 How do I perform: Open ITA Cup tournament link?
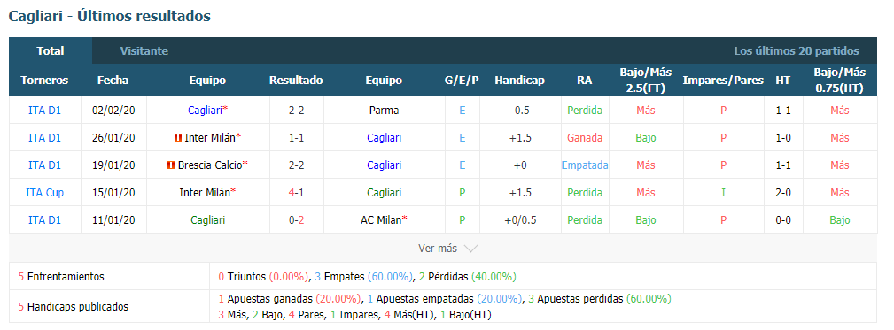click(44, 192)
